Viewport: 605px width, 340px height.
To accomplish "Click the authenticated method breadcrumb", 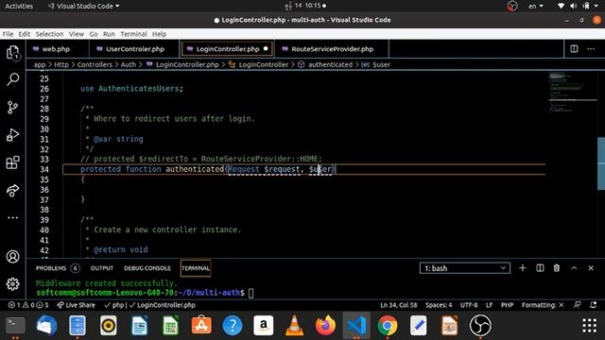I will click(325, 65).
